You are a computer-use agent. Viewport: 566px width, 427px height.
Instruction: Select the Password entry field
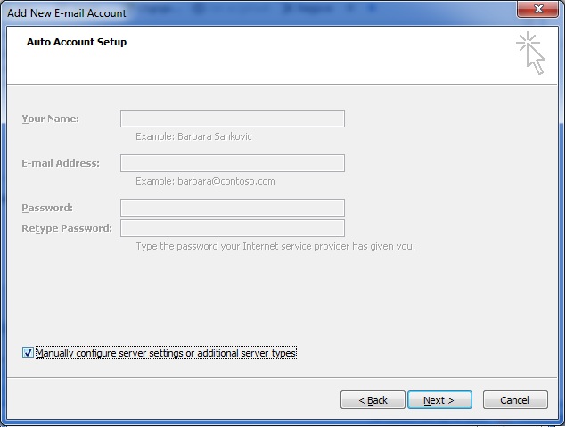232,208
